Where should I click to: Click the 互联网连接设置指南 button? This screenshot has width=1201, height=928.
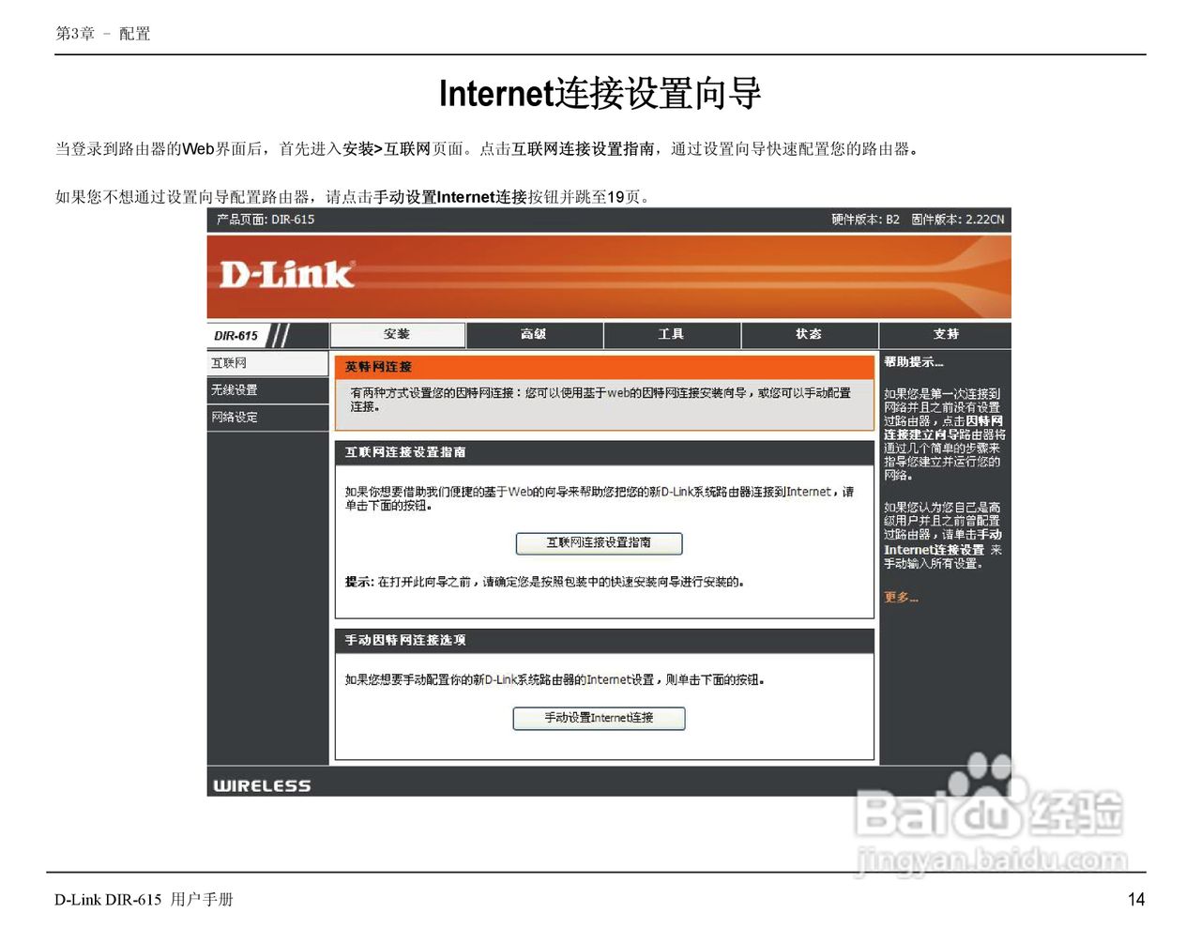pyautogui.click(x=599, y=543)
